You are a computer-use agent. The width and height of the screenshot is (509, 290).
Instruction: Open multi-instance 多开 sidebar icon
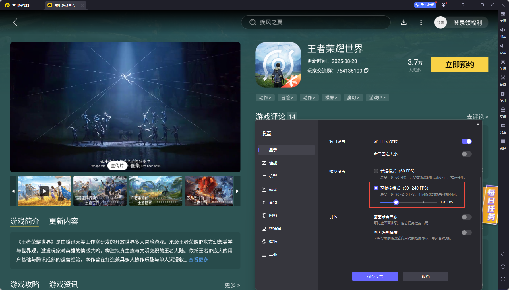(503, 97)
